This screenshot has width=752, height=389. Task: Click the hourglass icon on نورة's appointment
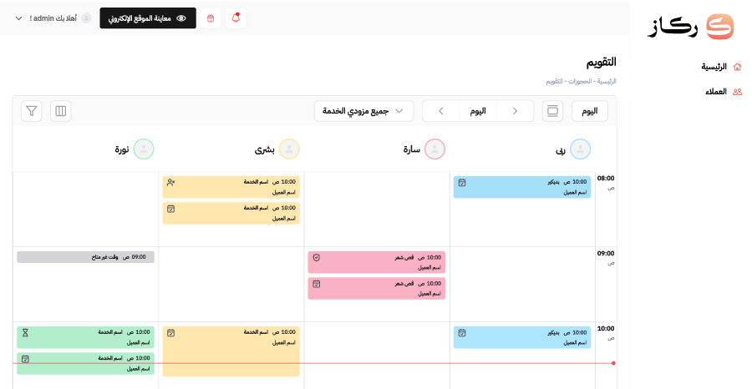(x=25, y=332)
